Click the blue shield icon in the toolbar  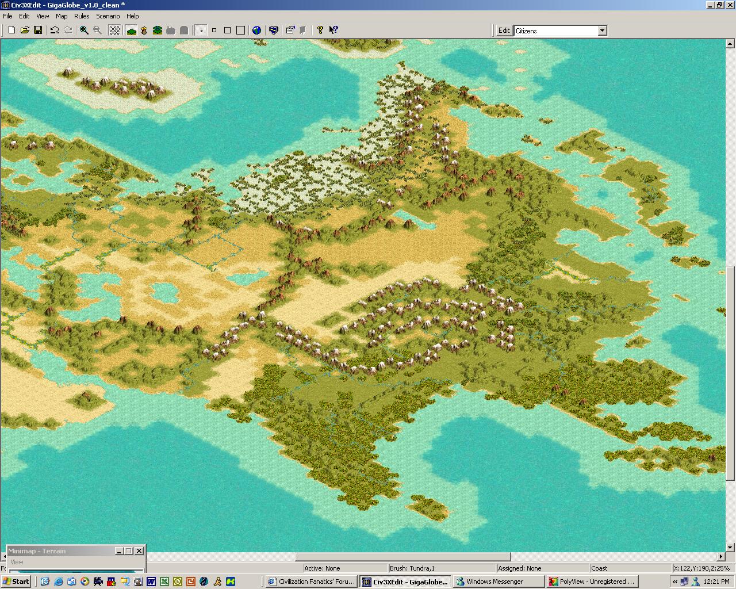click(274, 30)
